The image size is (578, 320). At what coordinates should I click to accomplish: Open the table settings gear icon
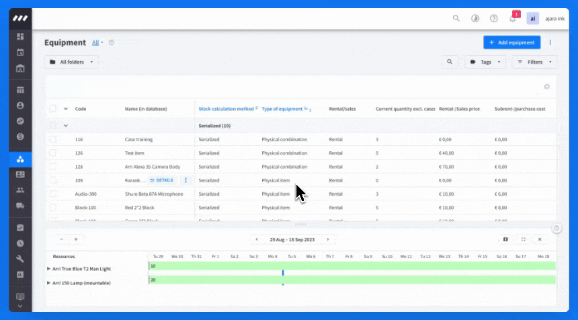[x=546, y=87]
